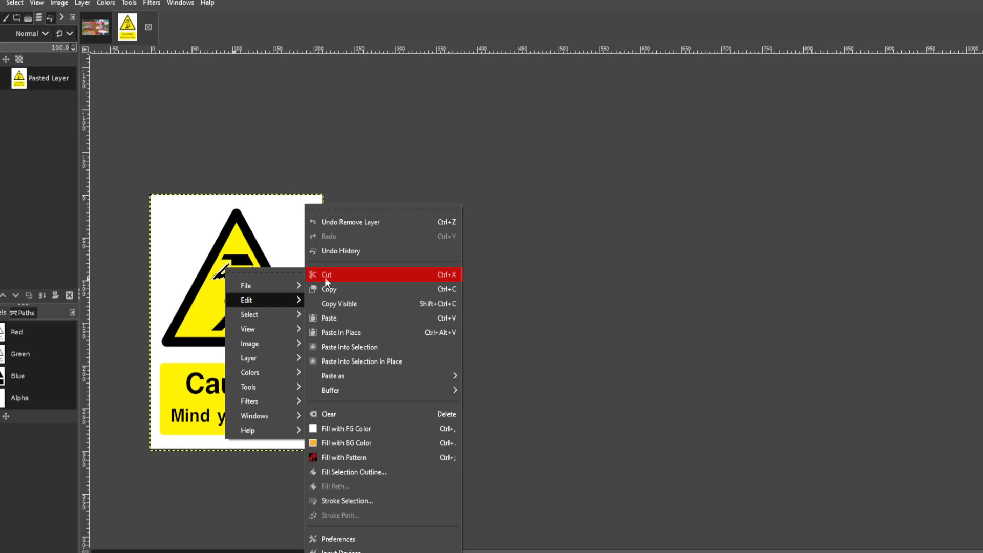983x553 pixels.
Task: Open the Device Status tab with the monitor icon
Action: [x=17, y=17]
